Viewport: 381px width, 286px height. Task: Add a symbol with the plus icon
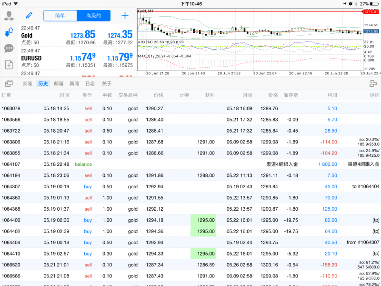point(125,16)
